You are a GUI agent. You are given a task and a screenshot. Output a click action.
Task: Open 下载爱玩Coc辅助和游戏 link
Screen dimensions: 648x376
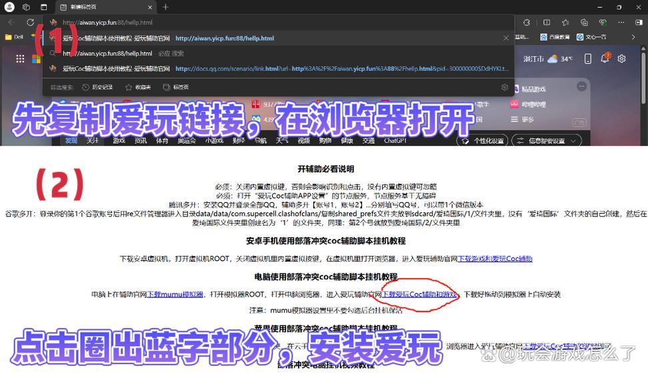pyautogui.click(x=419, y=294)
